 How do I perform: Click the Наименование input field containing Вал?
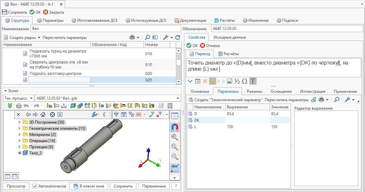(x=105, y=29)
